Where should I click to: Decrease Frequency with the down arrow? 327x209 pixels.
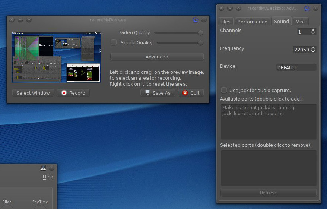(x=313, y=51)
